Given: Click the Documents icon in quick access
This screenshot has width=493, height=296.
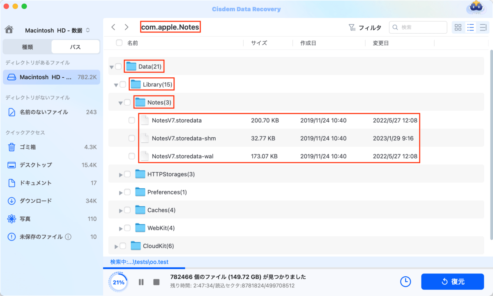Looking at the screenshot, I should (x=12, y=183).
